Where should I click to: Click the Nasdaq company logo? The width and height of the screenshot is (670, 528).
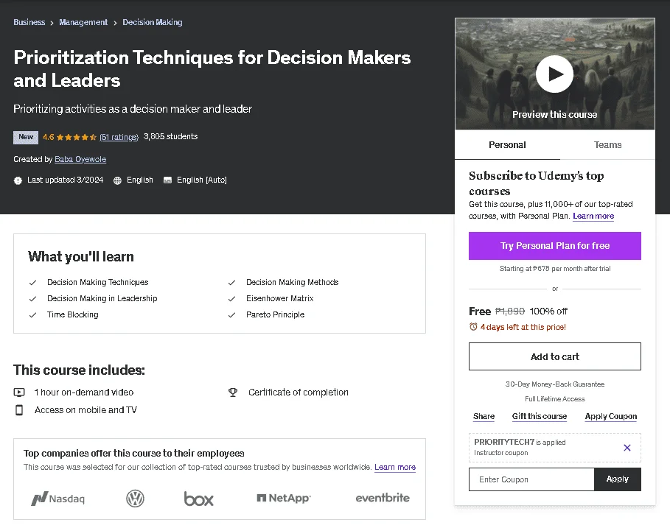point(57,498)
